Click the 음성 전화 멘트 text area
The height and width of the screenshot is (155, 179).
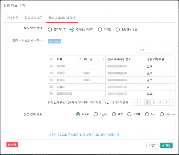pyautogui.click(x=112, y=126)
